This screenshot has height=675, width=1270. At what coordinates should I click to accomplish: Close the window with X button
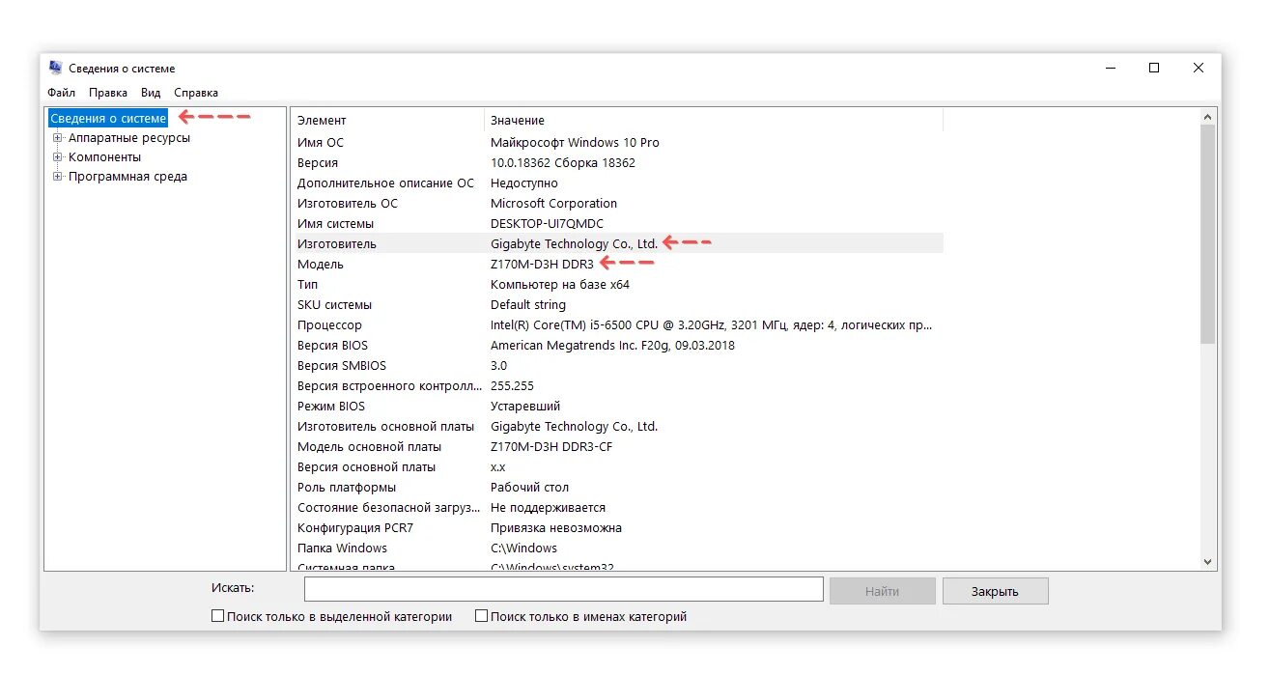1198,68
